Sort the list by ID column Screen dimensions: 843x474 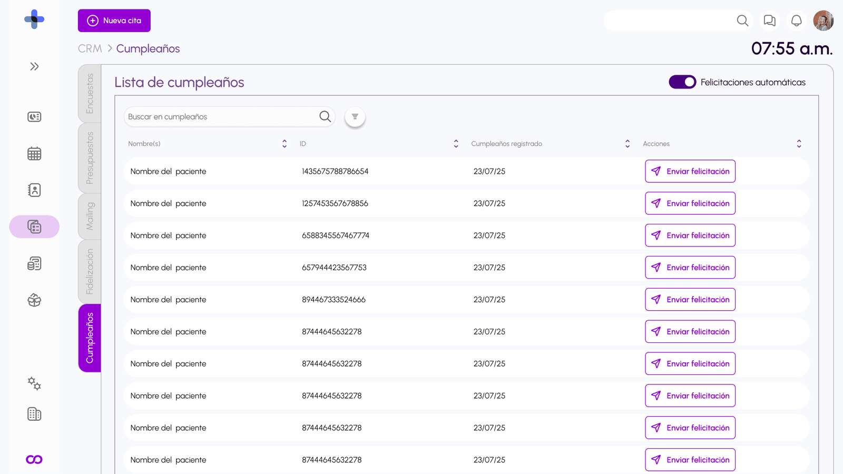pos(456,144)
